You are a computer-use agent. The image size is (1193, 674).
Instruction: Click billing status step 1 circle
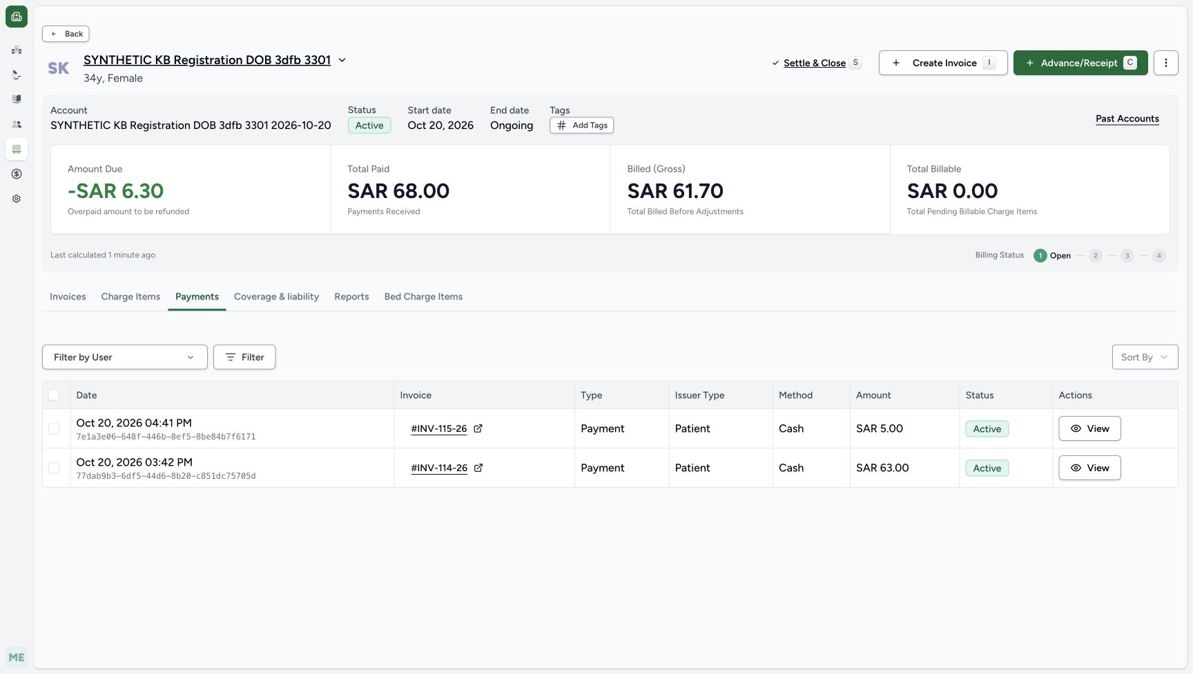[1040, 256]
